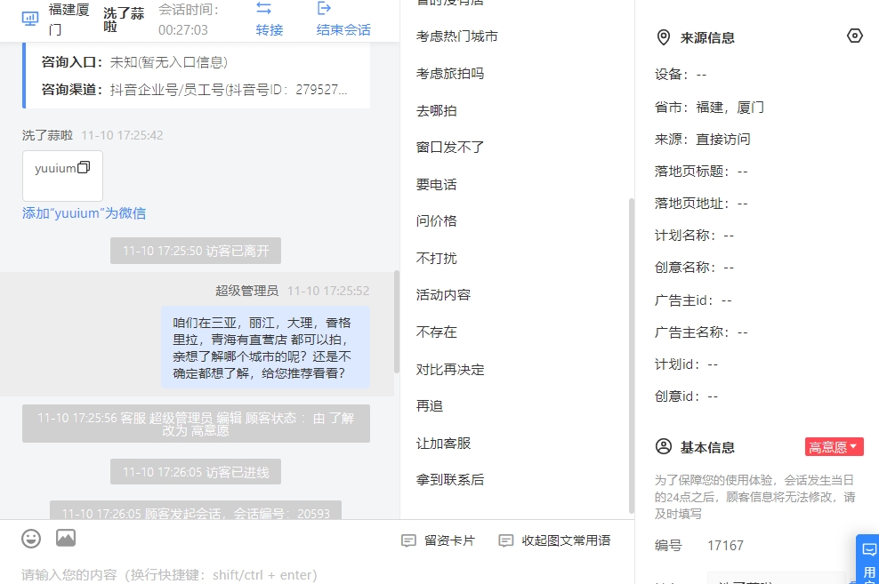
Task: Click the 会话编号 20593 notice
Action: [196, 510]
